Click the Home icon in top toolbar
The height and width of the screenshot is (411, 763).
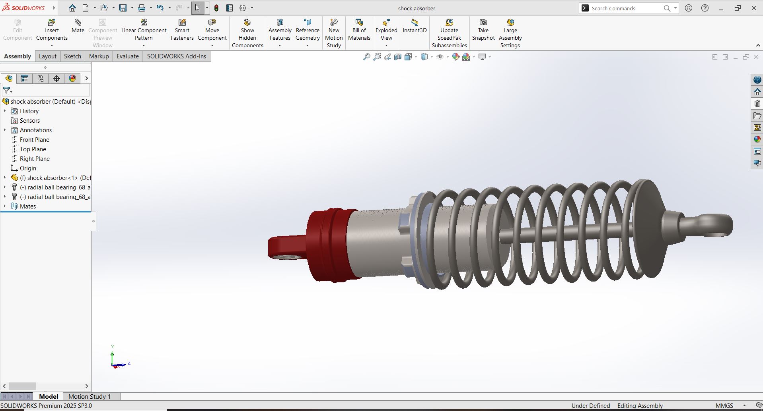[72, 8]
